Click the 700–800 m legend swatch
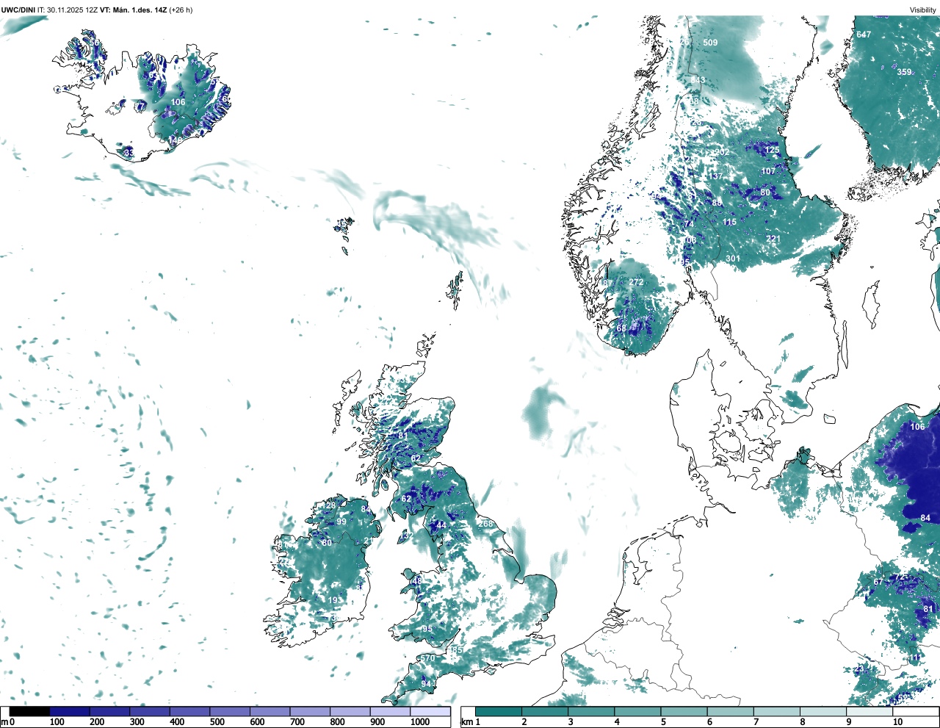 (310, 711)
